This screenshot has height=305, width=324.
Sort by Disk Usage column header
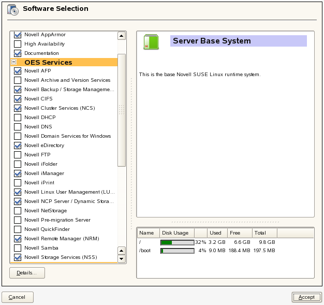point(177,233)
